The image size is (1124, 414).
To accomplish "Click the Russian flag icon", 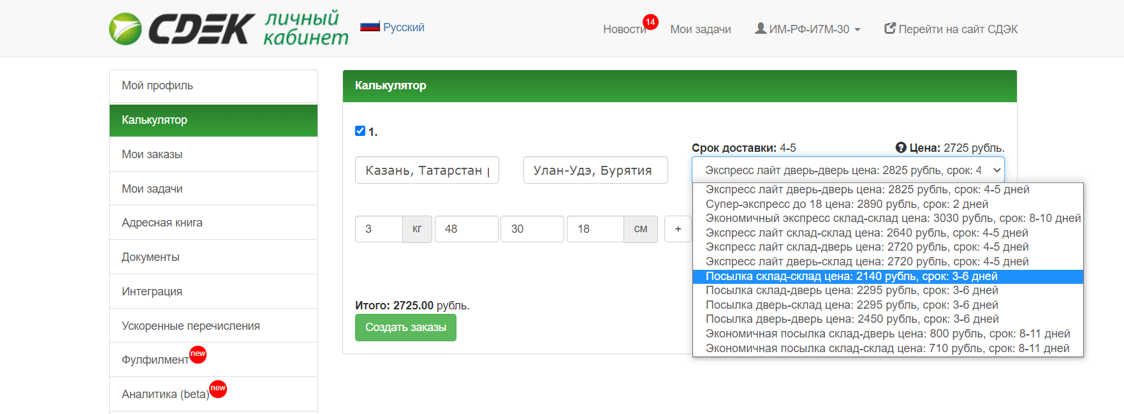I will click(370, 27).
